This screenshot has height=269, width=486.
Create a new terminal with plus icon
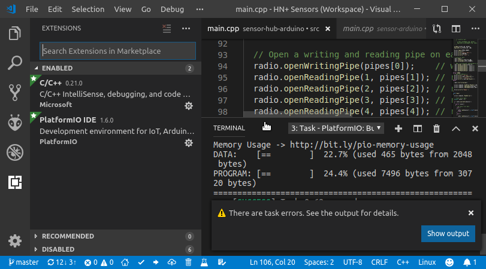click(x=399, y=129)
